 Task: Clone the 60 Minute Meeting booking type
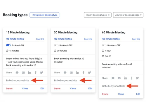[x=121, y=94]
